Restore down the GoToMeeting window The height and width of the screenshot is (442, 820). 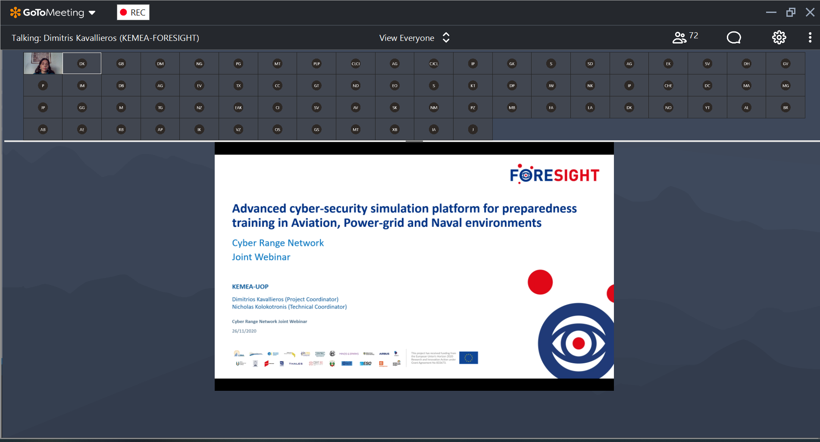[790, 12]
